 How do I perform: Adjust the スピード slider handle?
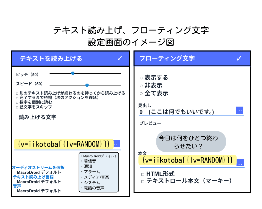click(x=87, y=85)
